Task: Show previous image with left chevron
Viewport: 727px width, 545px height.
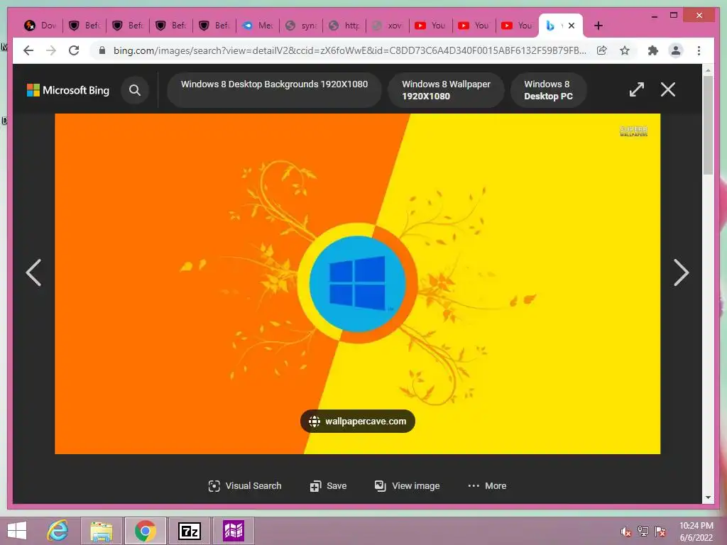Action: (34, 272)
